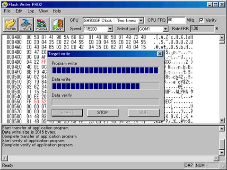Toggle the Verify checkbox
This screenshot has height=170, width=227.
(x=201, y=20)
